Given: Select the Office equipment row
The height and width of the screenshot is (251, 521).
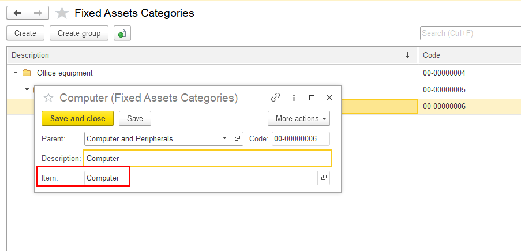Looking at the screenshot, I should pyautogui.click(x=65, y=73).
